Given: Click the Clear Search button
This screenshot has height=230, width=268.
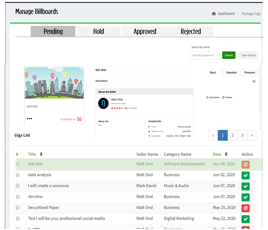Looking at the screenshot, I should click(x=248, y=55).
